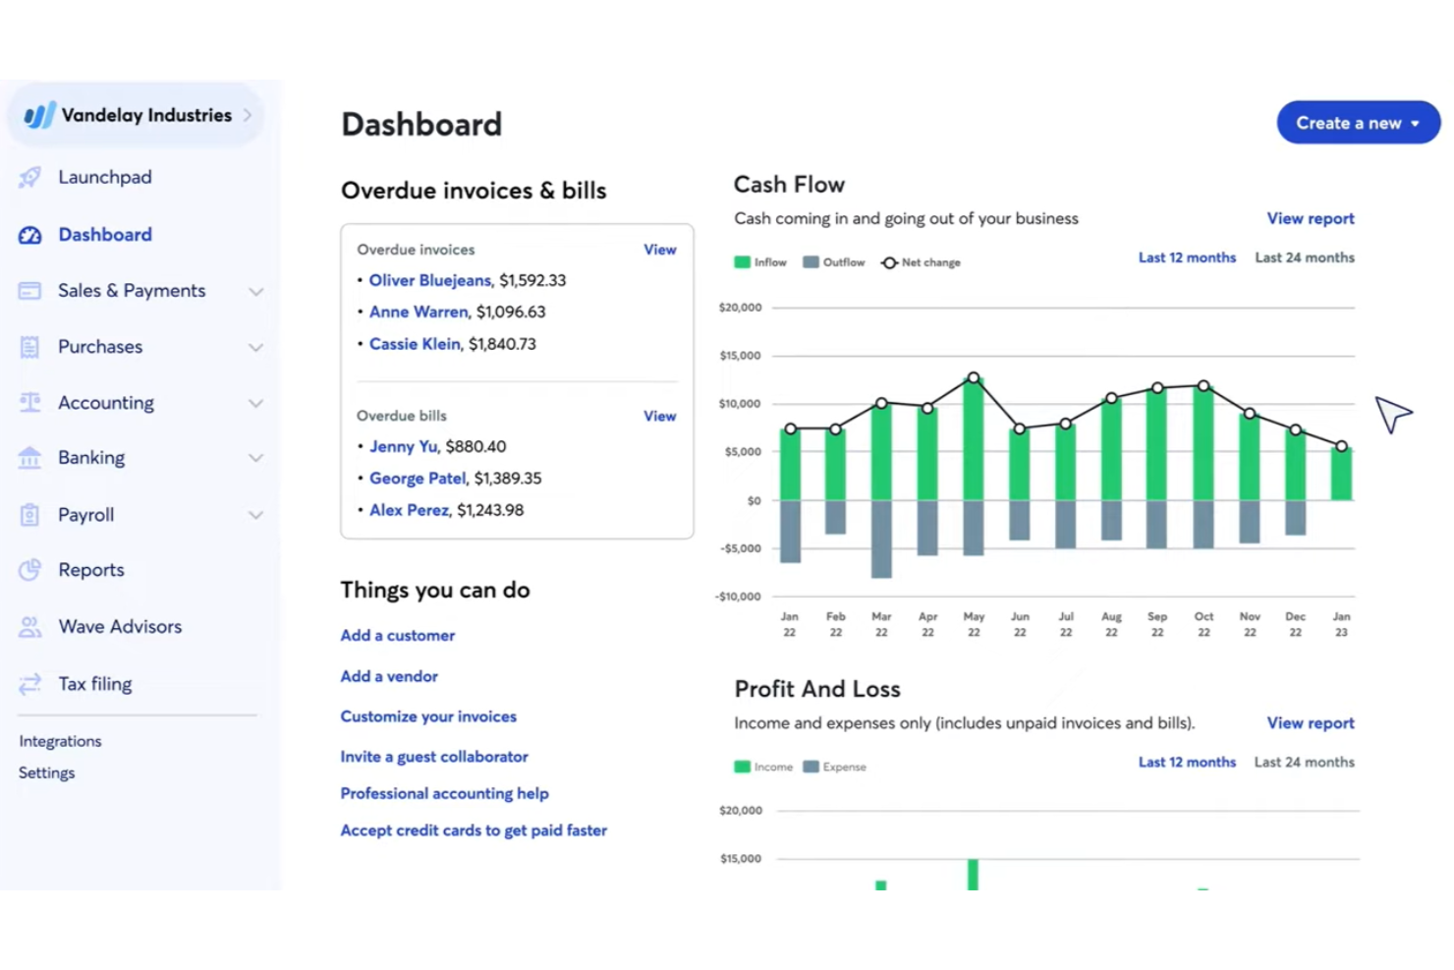Open Cash Flow View report link

click(x=1310, y=218)
